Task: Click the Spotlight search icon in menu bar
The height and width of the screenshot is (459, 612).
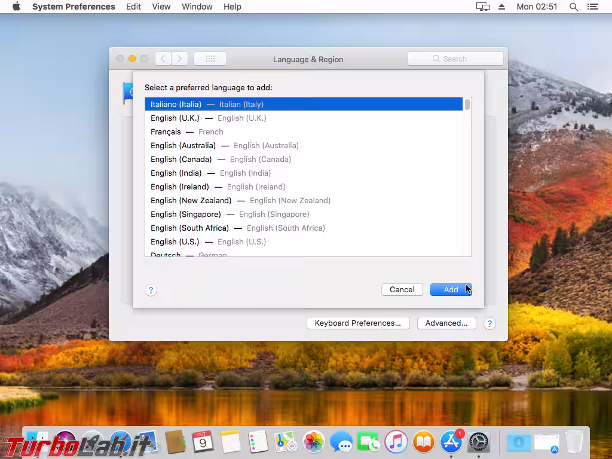Action: (x=574, y=7)
